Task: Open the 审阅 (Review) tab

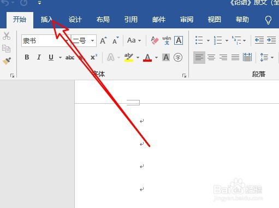Action: (x=187, y=19)
